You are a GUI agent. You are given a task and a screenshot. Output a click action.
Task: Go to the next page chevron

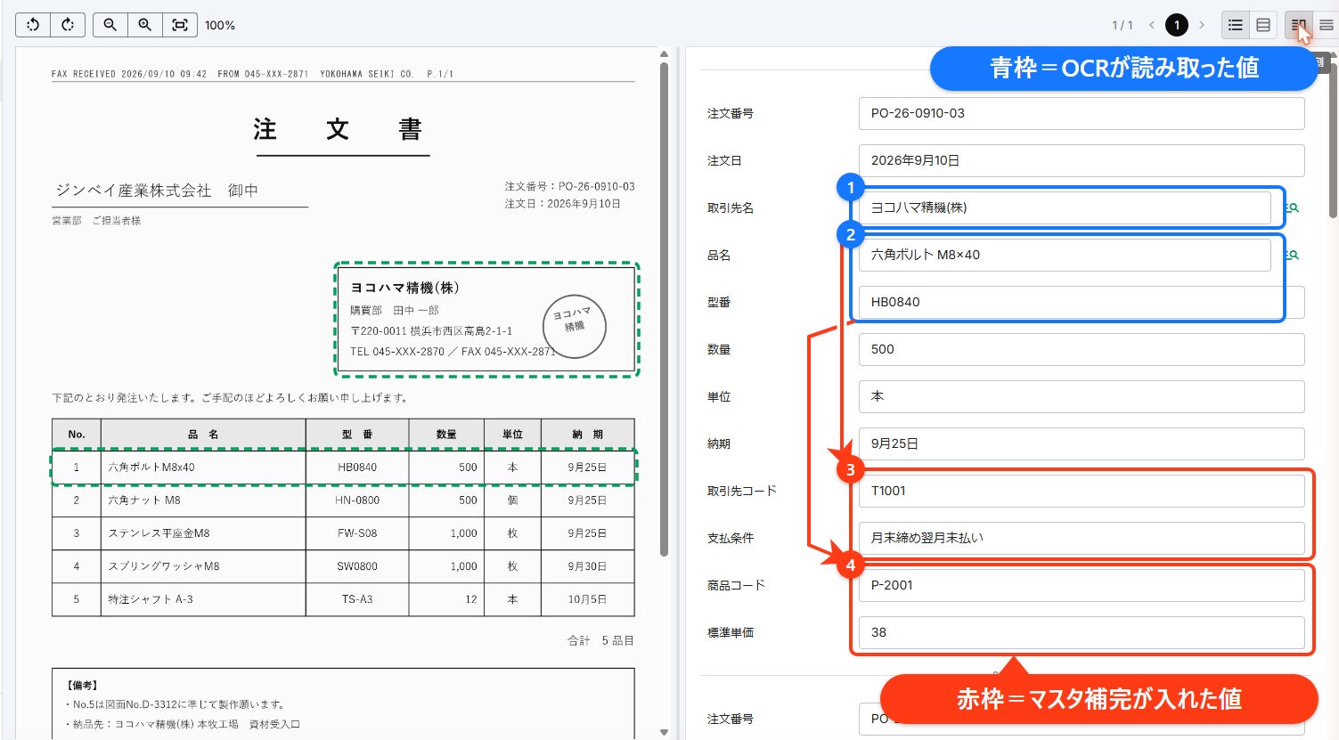pos(1202,25)
